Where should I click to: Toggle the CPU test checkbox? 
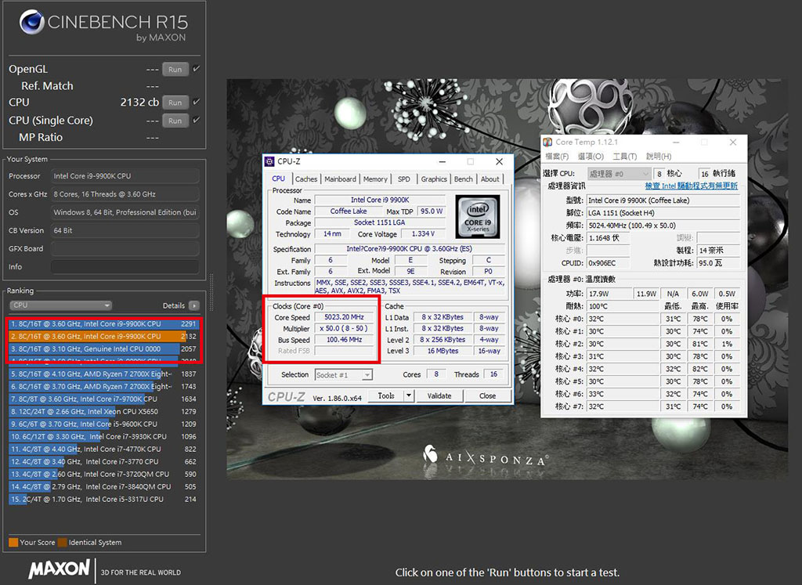[196, 102]
